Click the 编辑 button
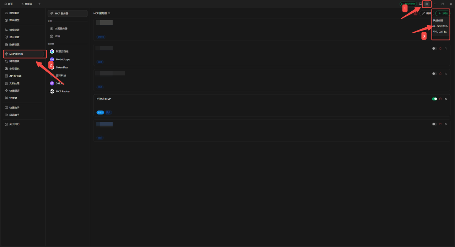This screenshot has width=455, height=247. pos(426,13)
